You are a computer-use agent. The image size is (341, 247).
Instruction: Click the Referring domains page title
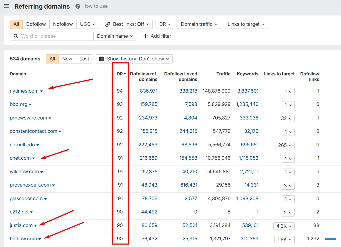click(42, 6)
